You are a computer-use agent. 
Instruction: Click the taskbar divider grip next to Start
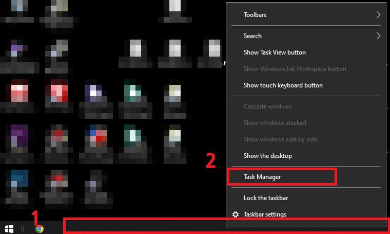[x=23, y=229]
